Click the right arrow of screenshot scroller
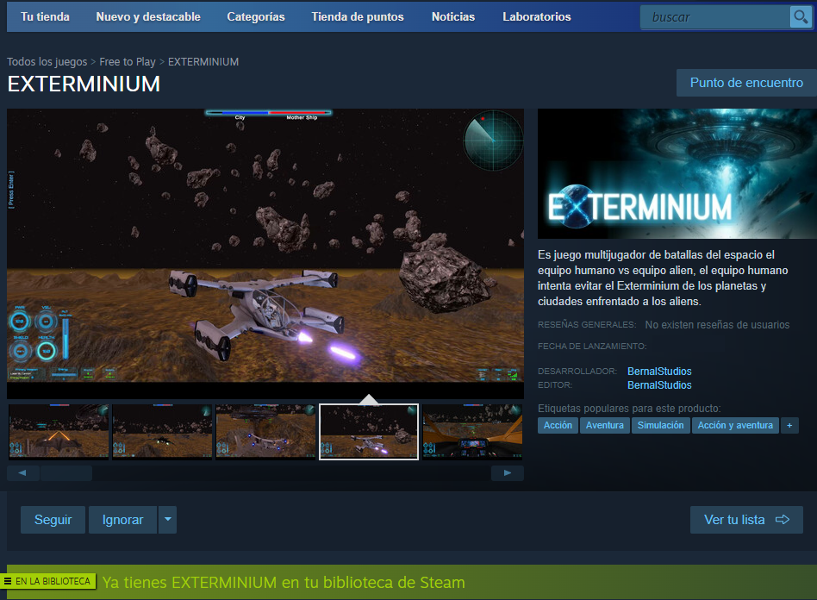The image size is (817, 600). click(508, 473)
